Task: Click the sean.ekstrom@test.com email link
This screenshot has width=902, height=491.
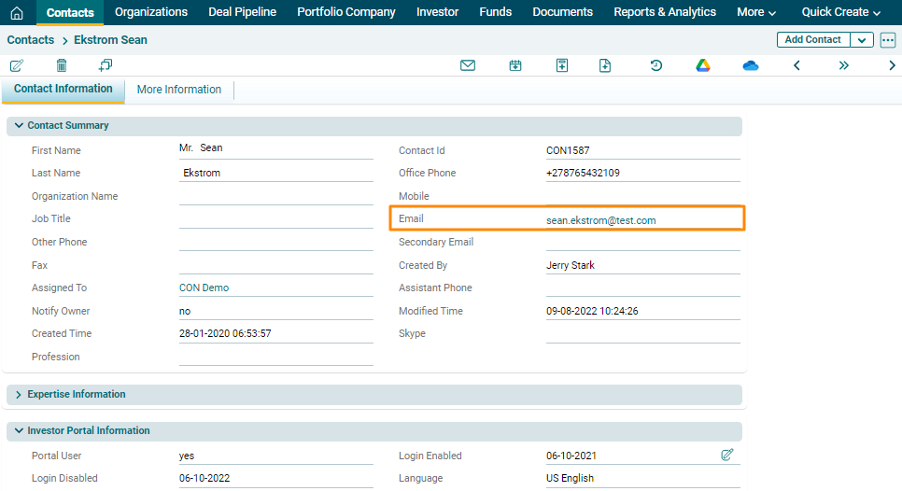Action: (600, 220)
